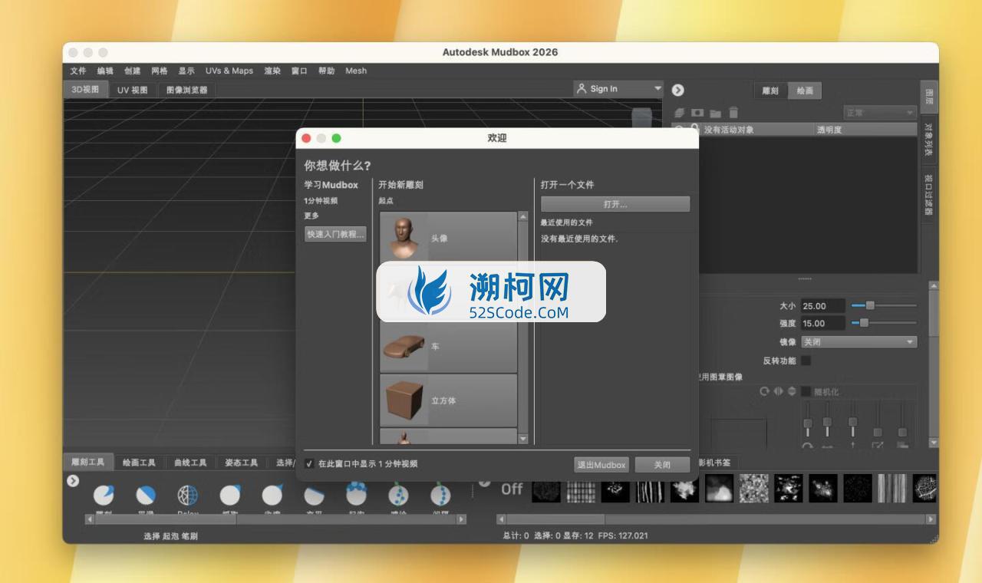
Task: Switch layers panel to Sculpt (雕刻) tab
Action: point(770,91)
